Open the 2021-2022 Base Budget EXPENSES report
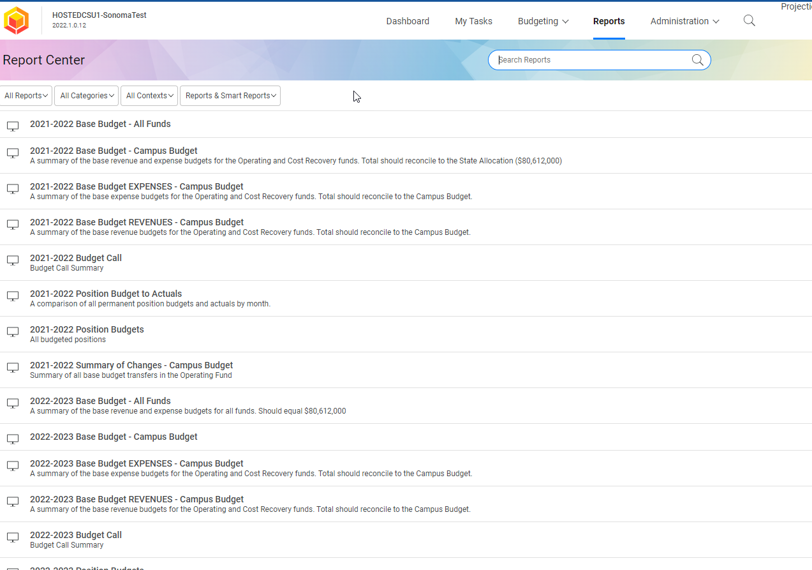812x570 pixels. point(136,186)
